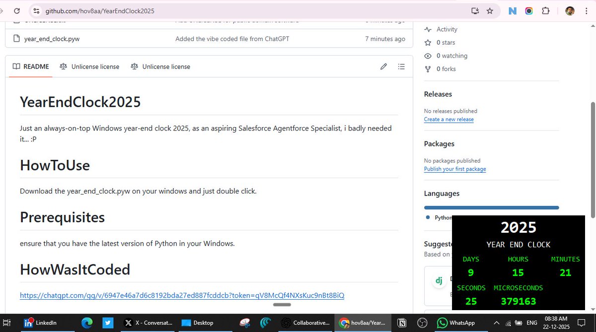Click the HowWasItCoded heading

pos(75,269)
